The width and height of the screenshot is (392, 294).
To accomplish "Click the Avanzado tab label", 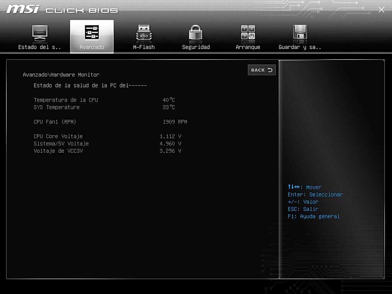I will (x=92, y=47).
